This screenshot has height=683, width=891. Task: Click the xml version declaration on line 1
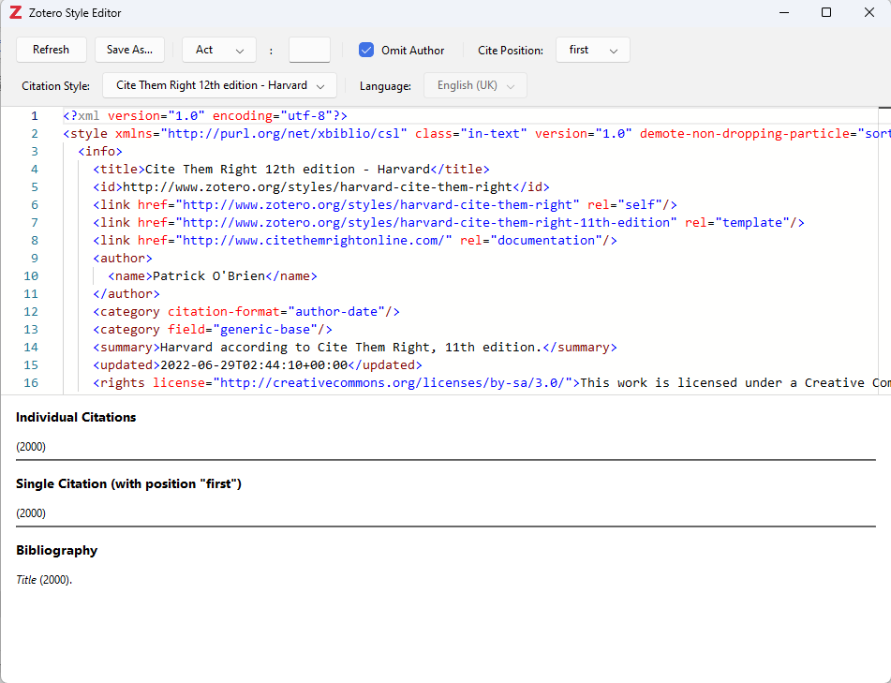(205, 116)
